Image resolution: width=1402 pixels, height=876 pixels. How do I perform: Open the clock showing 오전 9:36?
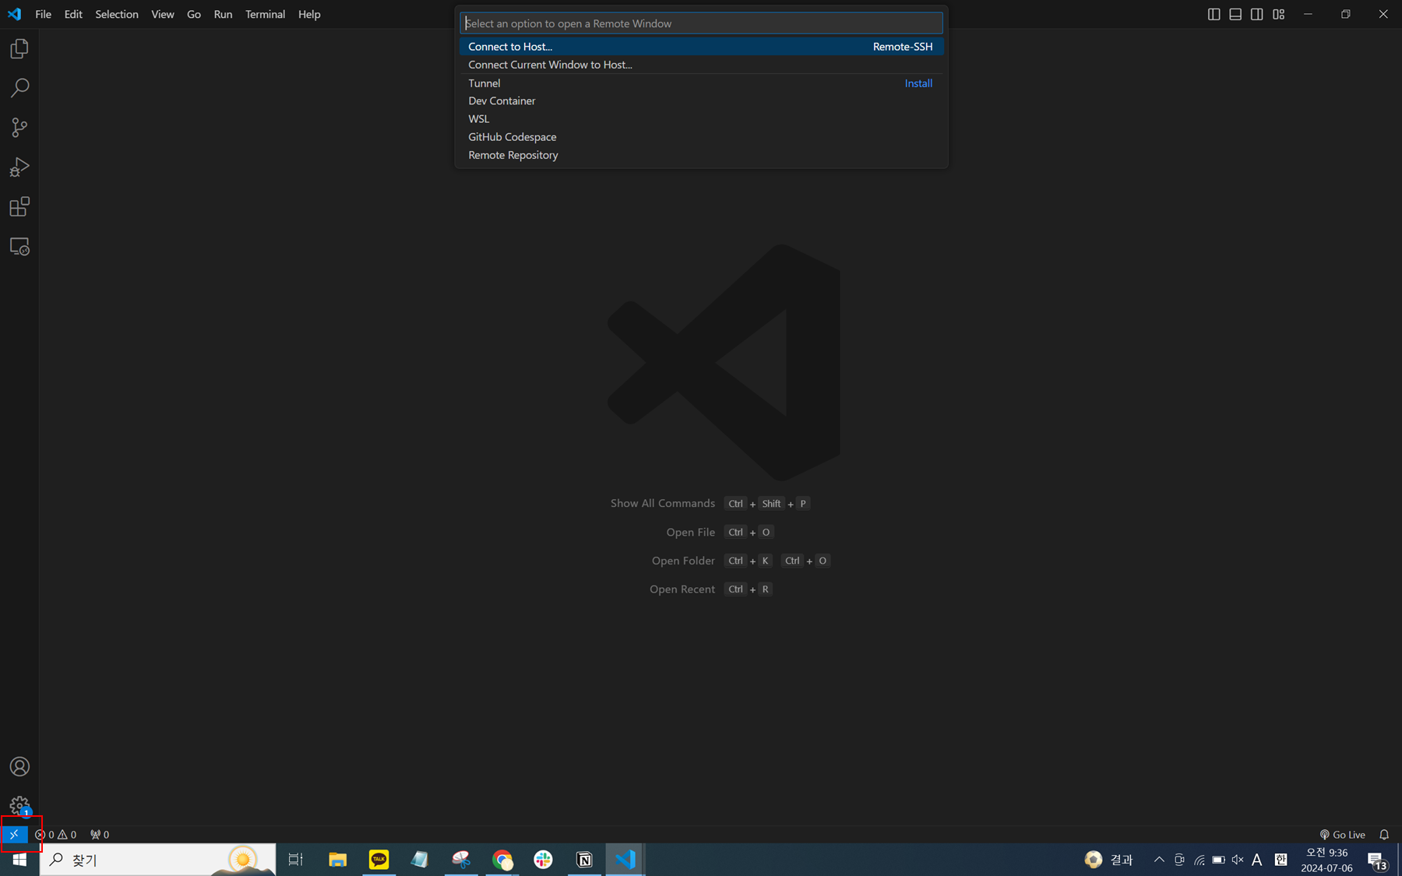pyautogui.click(x=1326, y=860)
